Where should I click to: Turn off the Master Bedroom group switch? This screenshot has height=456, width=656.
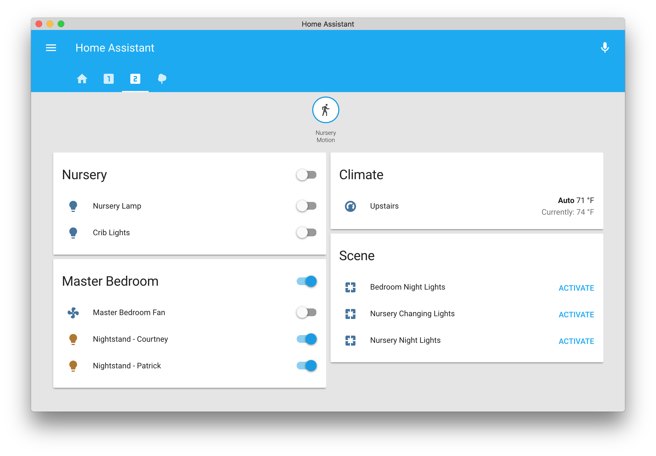(306, 282)
